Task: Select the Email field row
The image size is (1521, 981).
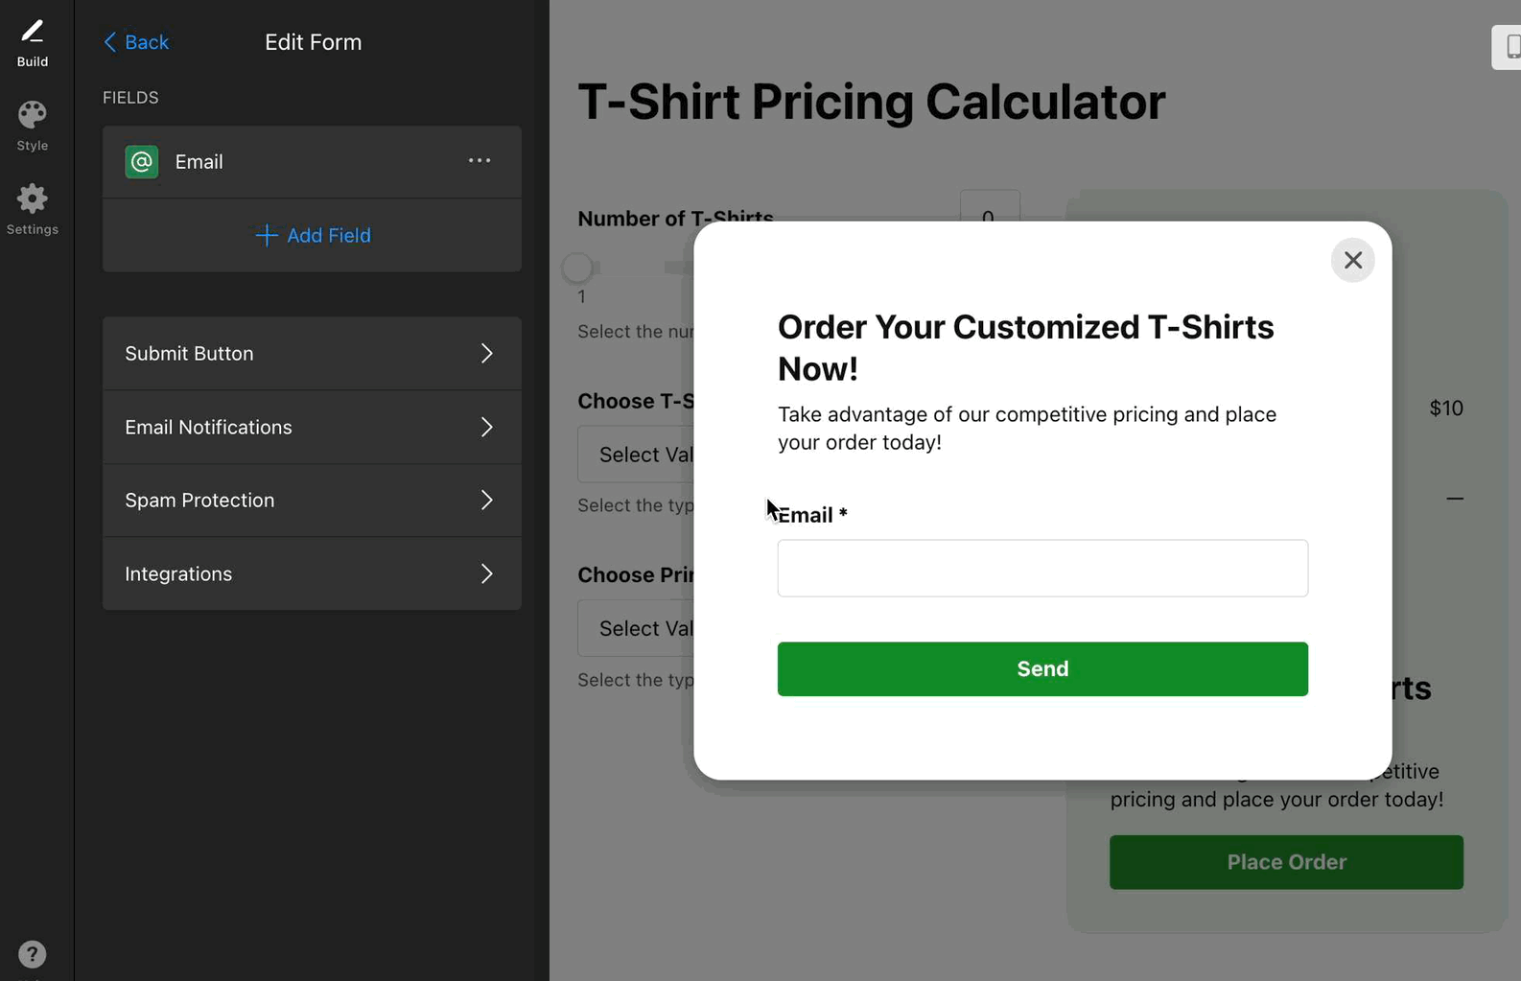Action: (x=288, y=162)
